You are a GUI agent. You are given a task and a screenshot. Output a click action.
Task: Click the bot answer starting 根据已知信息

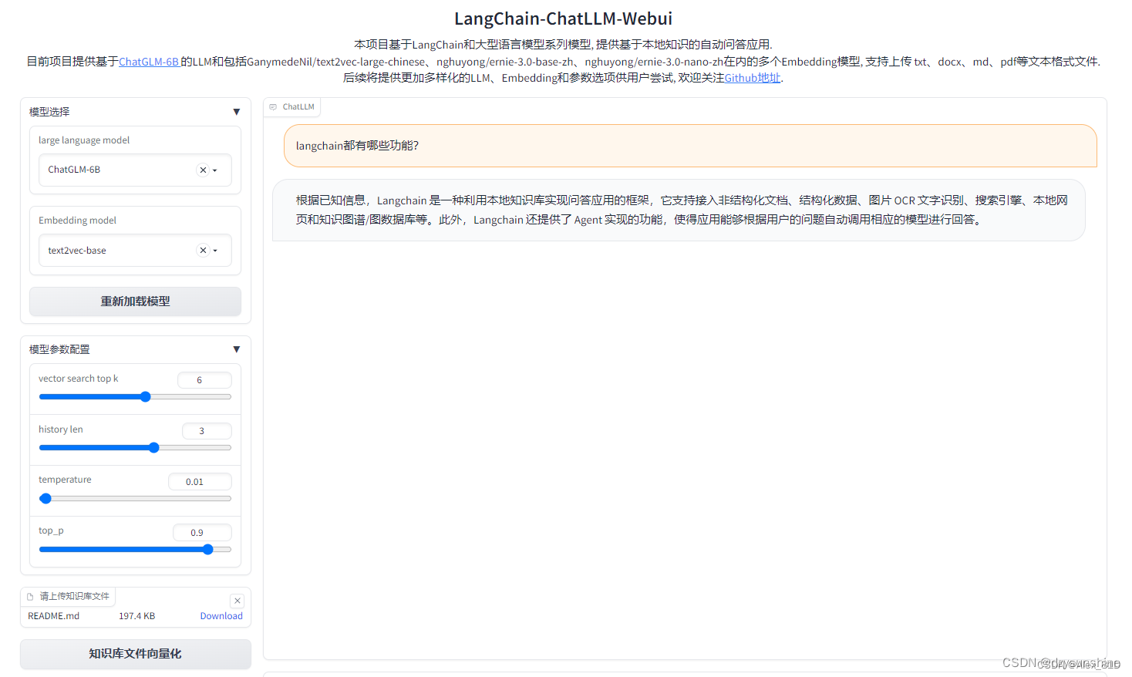pos(679,210)
